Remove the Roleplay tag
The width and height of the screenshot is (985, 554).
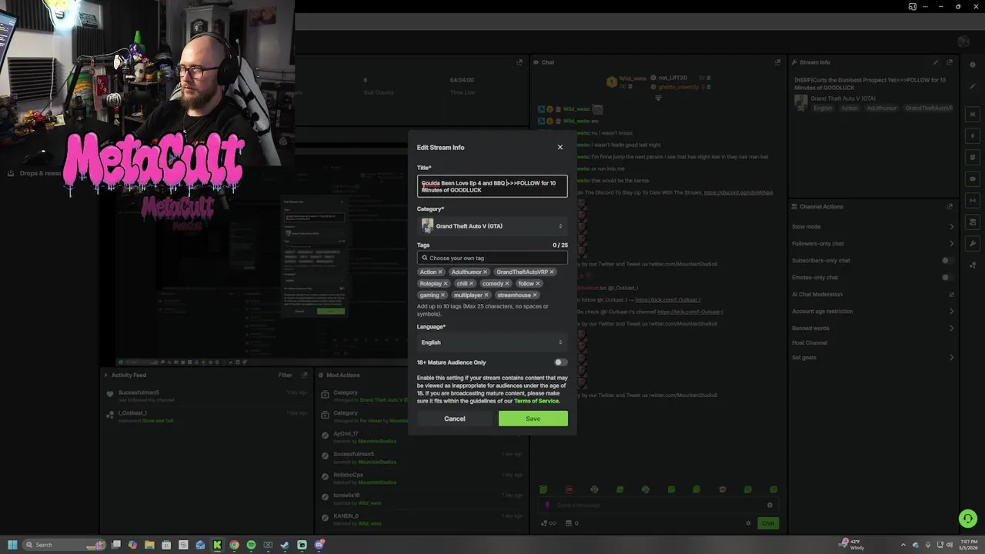click(x=445, y=283)
